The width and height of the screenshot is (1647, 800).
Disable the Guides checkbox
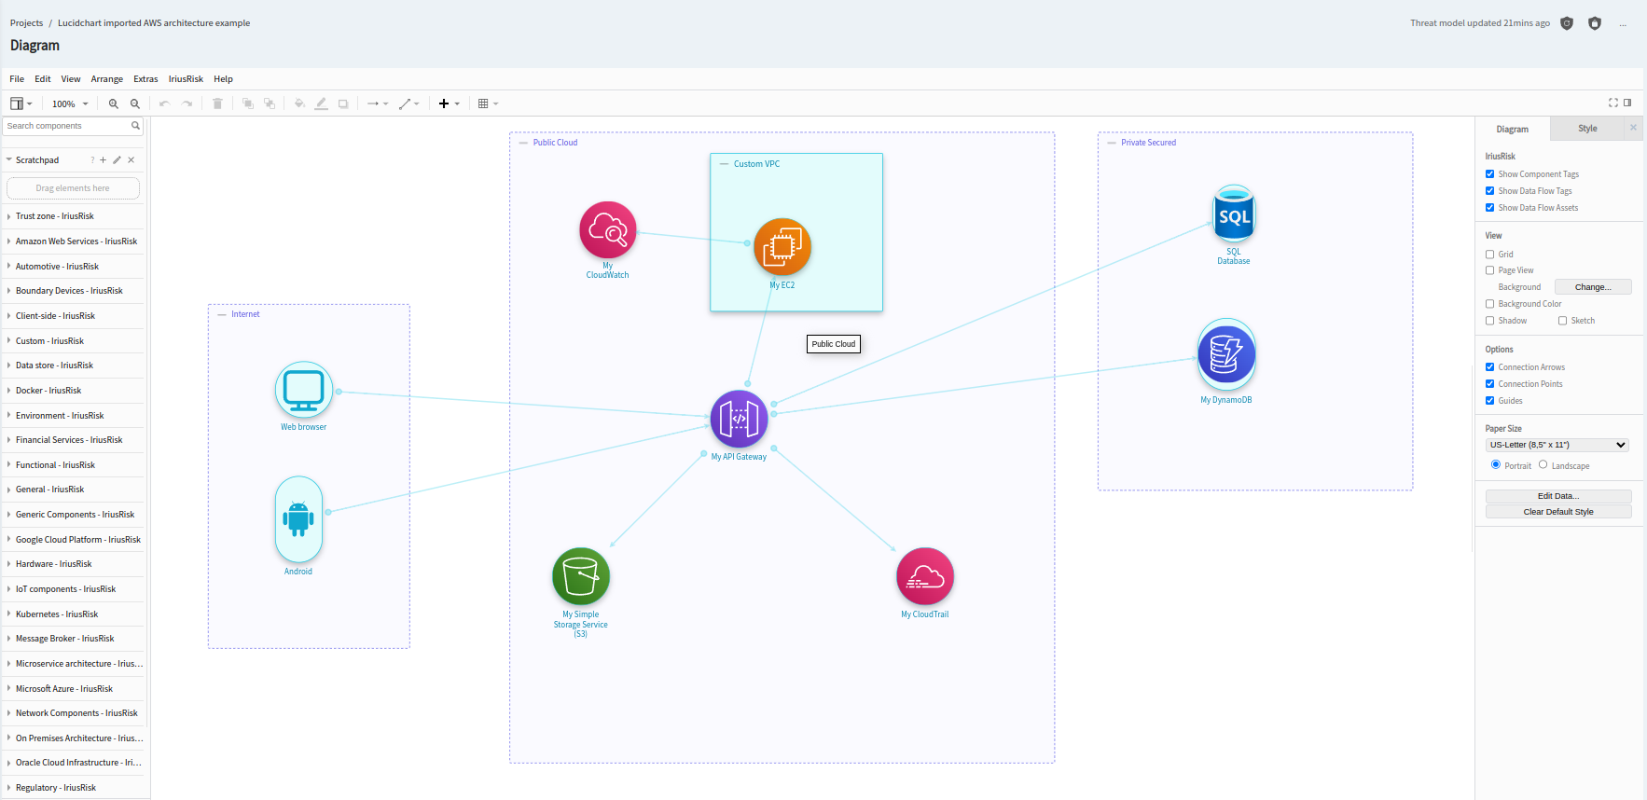(x=1489, y=401)
